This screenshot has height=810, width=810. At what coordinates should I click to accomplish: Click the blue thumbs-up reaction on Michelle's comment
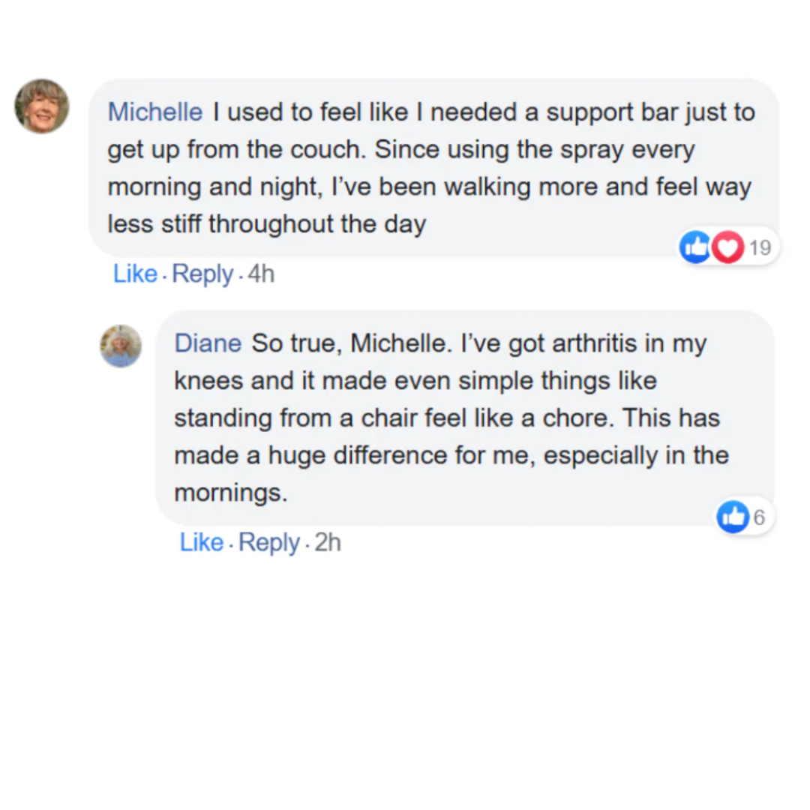pyautogui.click(x=695, y=247)
